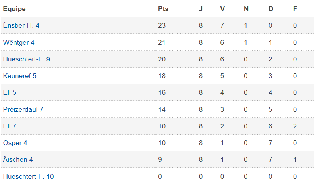The width and height of the screenshot is (315, 184).
Task: Click the 14 points value for Préizerdaul 7
Action: click(x=162, y=109)
